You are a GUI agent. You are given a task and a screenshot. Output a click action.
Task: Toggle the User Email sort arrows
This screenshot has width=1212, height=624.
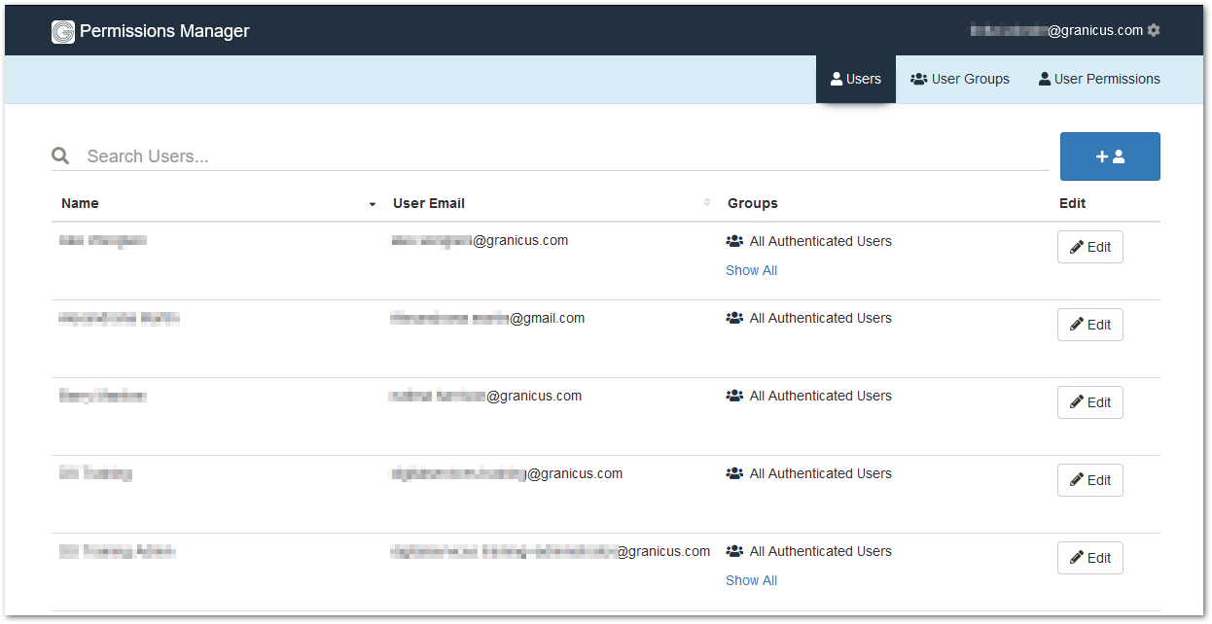click(707, 202)
